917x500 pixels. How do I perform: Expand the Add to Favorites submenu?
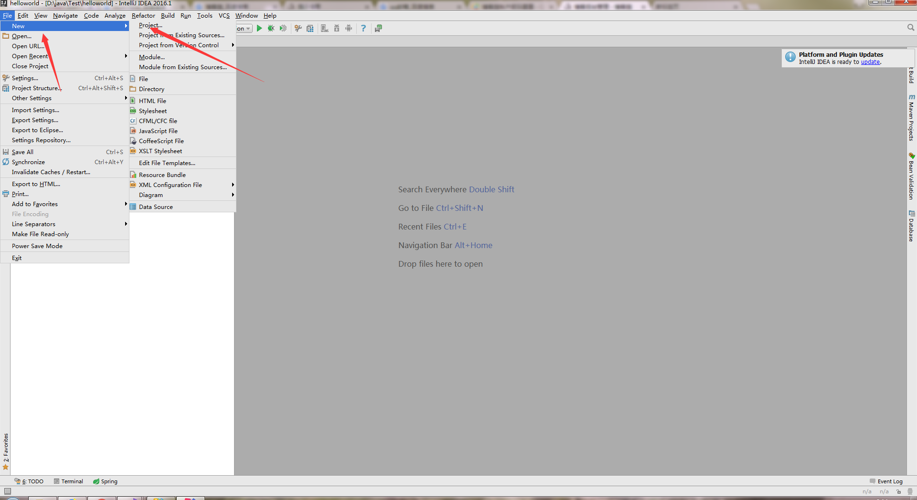[65, 204]
